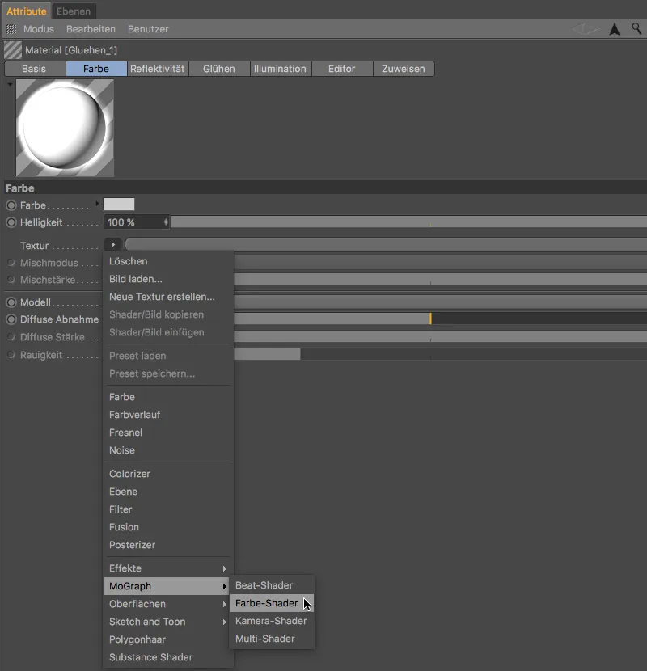Select the Posterizer shader entry
Viewport: 647px width, 671px height.
[x=168, y=545]
